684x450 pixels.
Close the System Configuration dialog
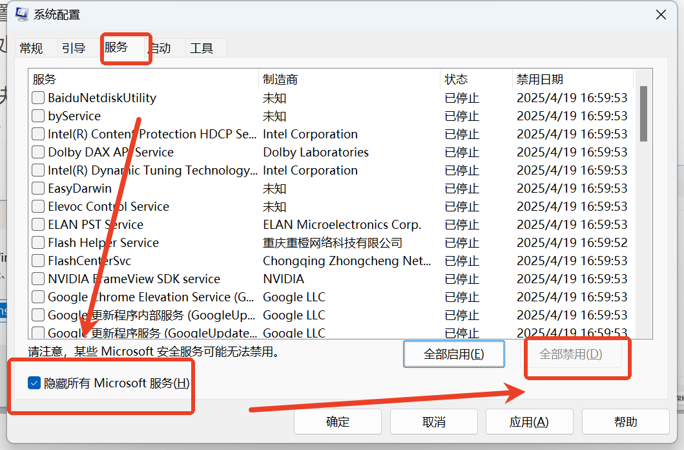point(661,15)
